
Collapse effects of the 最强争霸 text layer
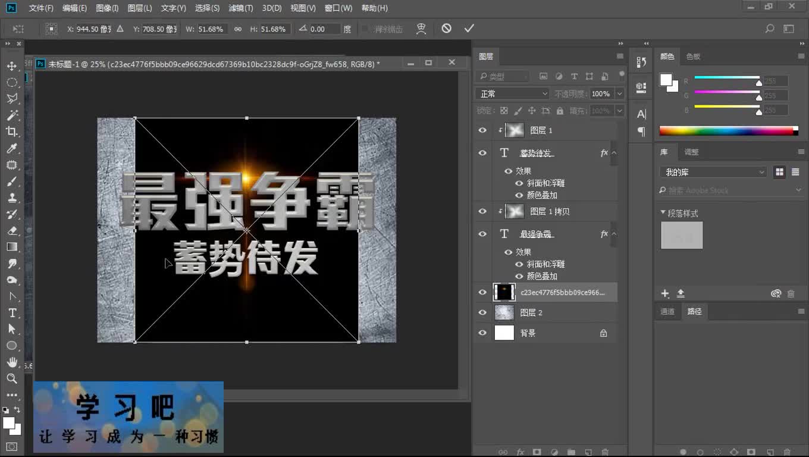(x=614, y=234)
